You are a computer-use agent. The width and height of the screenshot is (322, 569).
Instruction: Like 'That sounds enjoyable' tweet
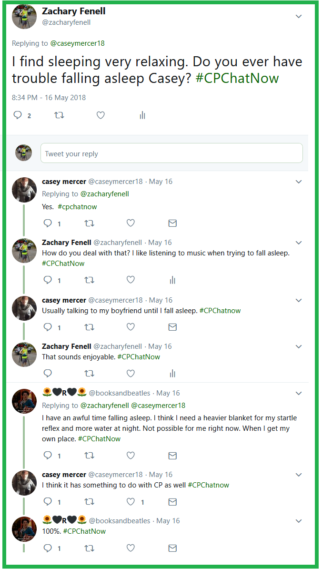tap(131, 373)
